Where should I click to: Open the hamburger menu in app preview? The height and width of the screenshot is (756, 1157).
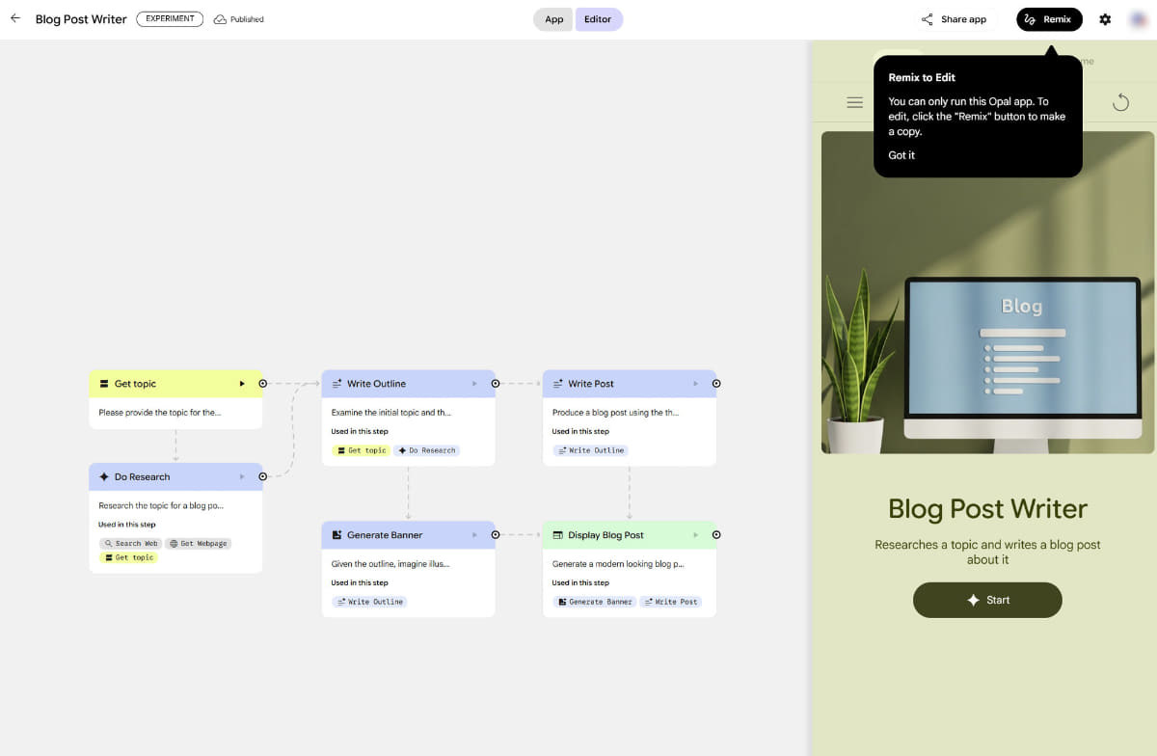[854, 102]
